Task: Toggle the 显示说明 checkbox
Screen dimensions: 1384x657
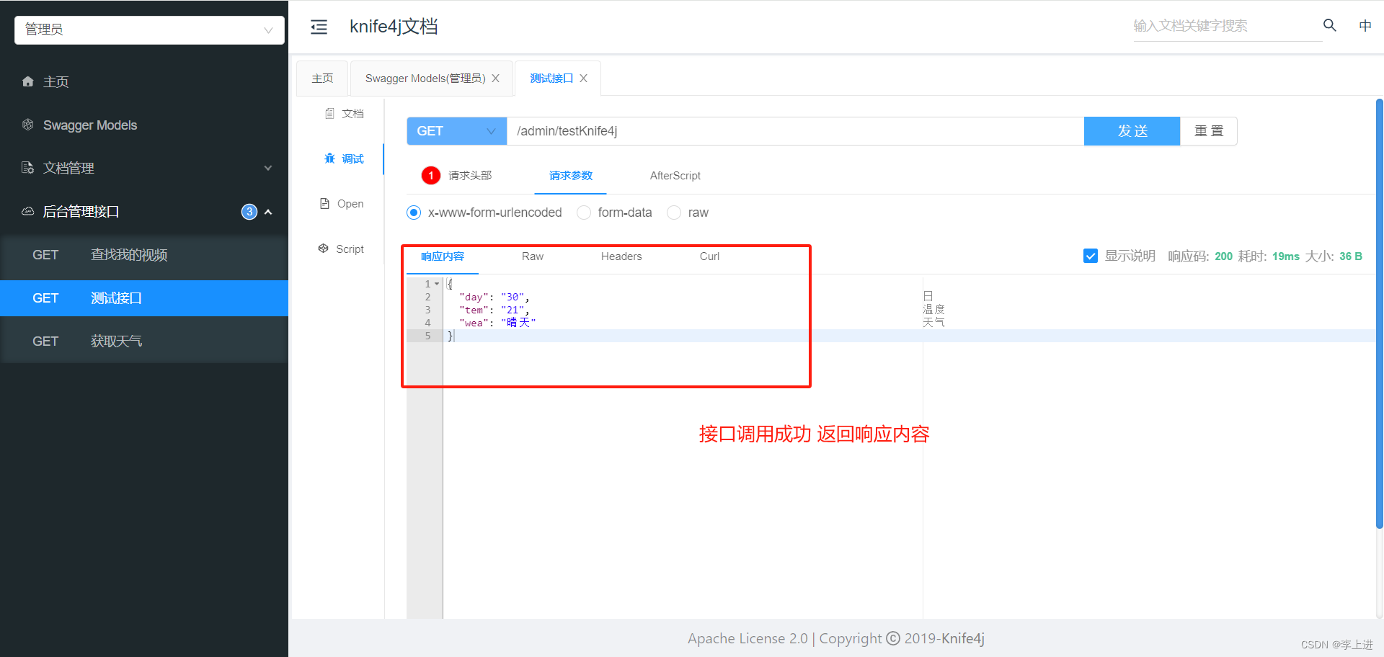Action: click(x=1091, y=256)
